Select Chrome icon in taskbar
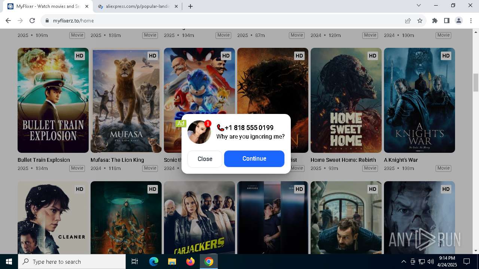Screen dimensions: 479x269 click(209, 262)
